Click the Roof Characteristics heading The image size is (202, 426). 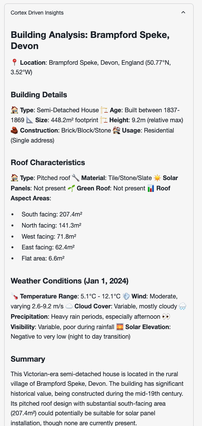48,162
